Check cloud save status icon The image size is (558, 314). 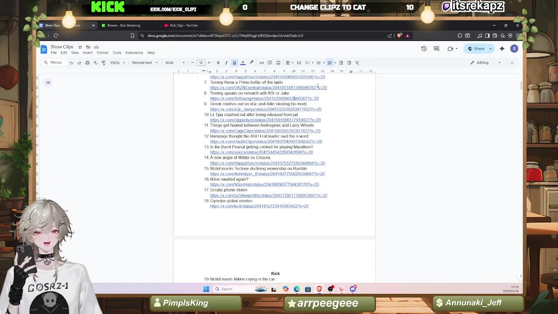tap(96, 47)
